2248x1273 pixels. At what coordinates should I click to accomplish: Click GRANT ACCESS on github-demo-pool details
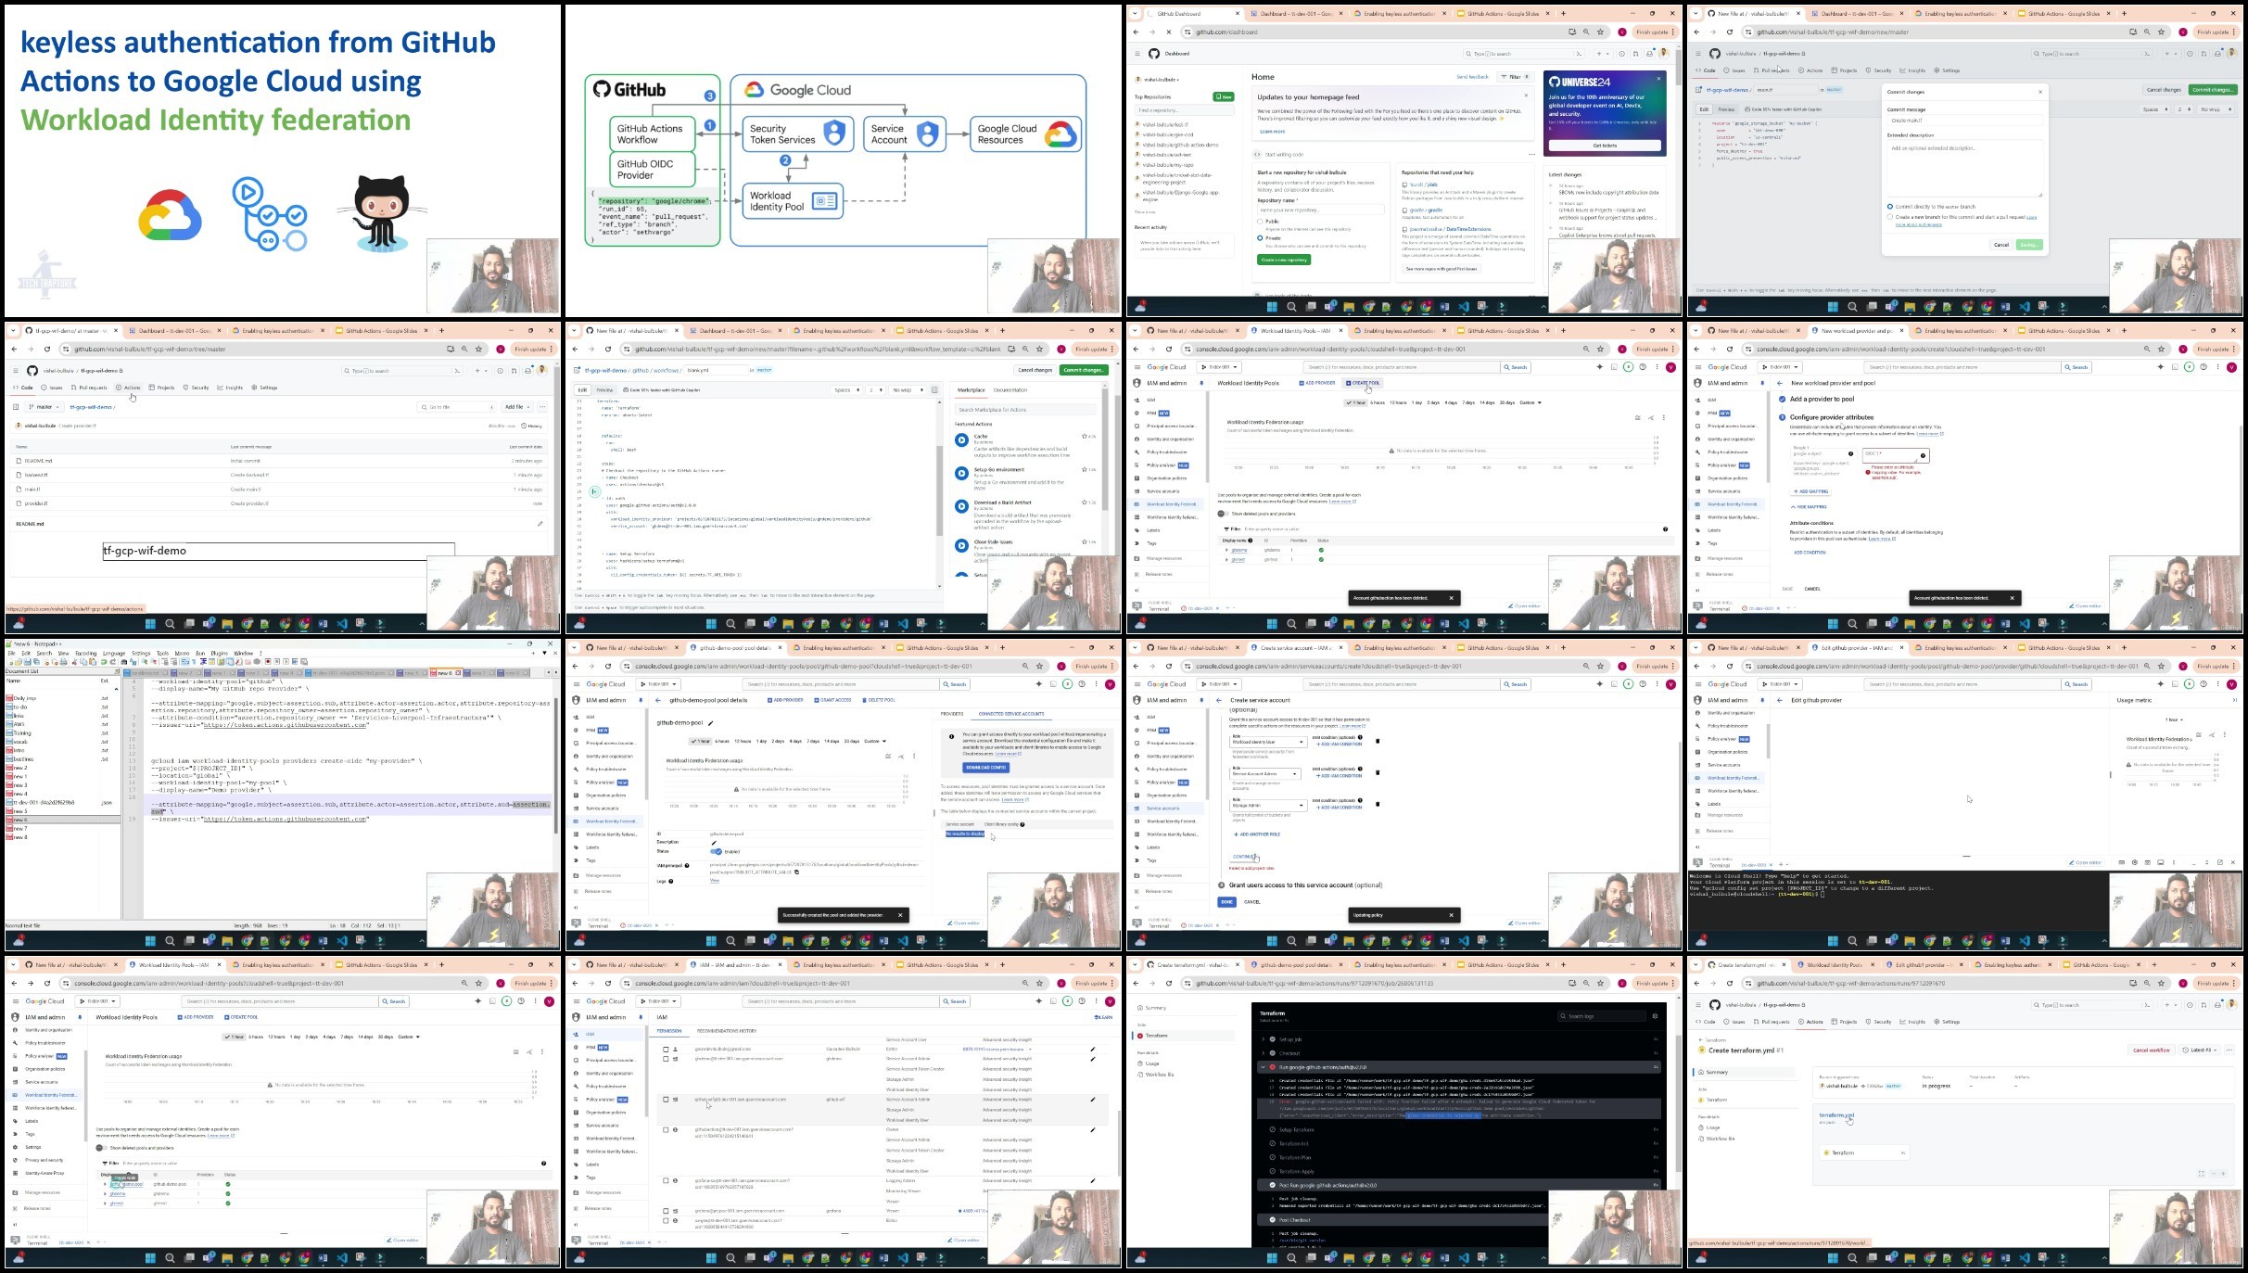coord(832,700)
